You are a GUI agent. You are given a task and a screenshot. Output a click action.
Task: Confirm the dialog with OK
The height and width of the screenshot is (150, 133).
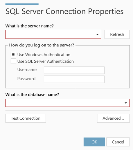tap(94, 142)
